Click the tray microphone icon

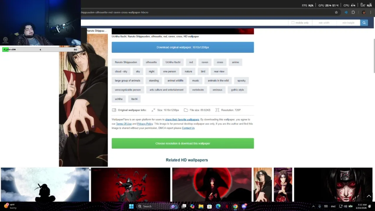coord(320,206)
